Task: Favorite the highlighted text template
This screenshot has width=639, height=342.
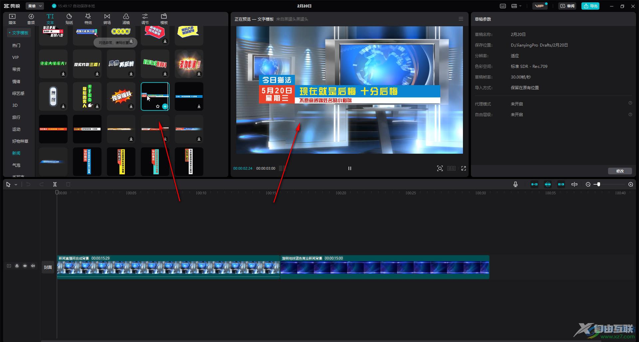Action: pyautogui.click(x=158, y=106)
